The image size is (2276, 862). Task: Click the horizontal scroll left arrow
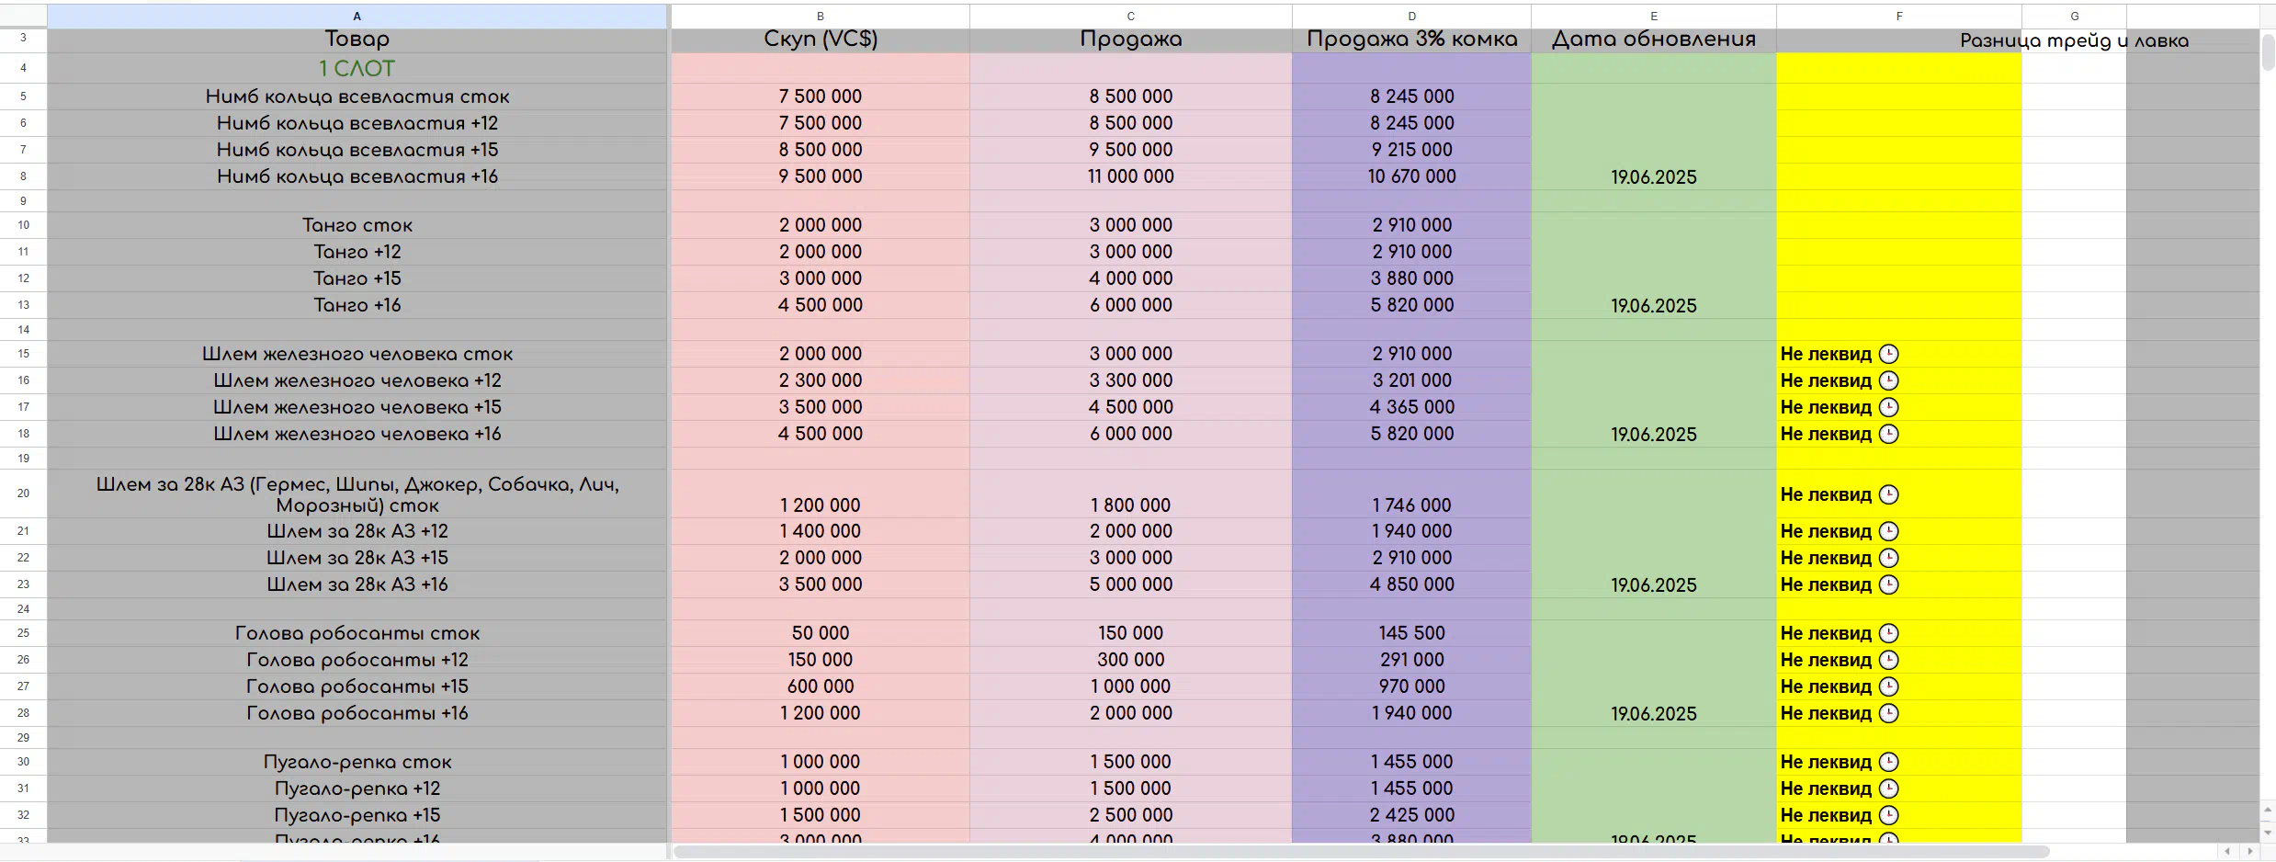pos(2226,852)
